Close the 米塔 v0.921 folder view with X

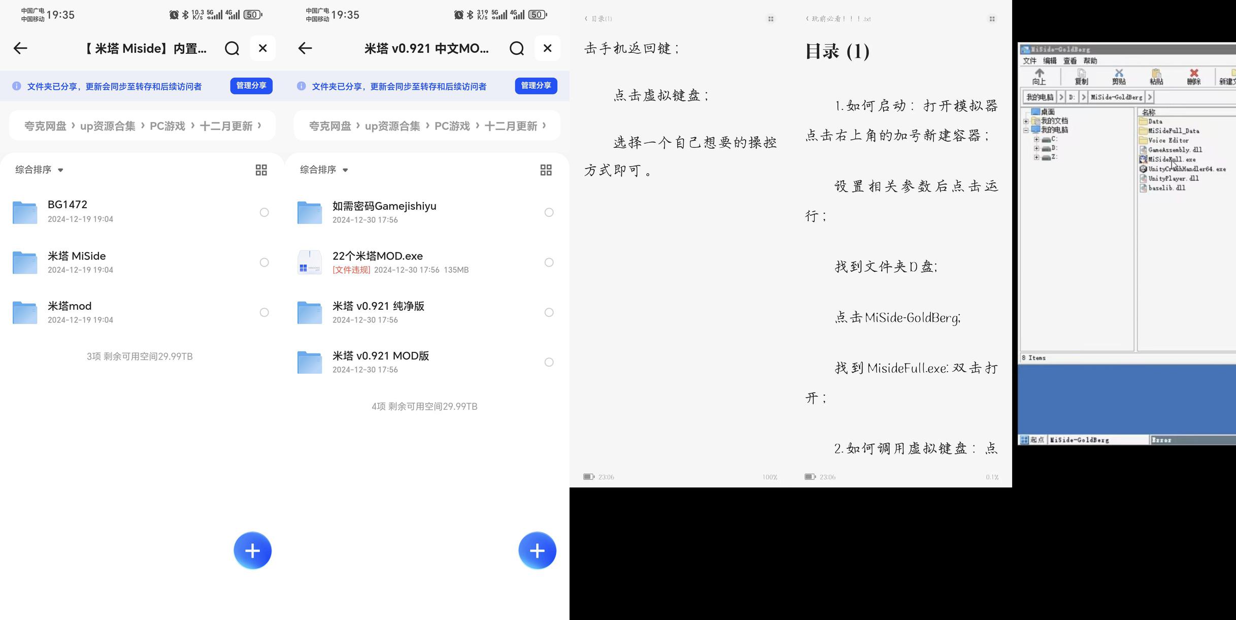coord(548,48)
